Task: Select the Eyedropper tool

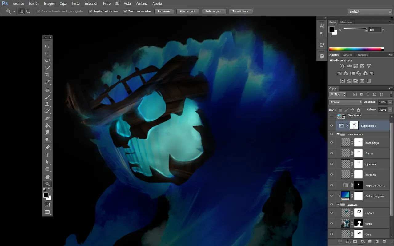Action: click(47, 82)
